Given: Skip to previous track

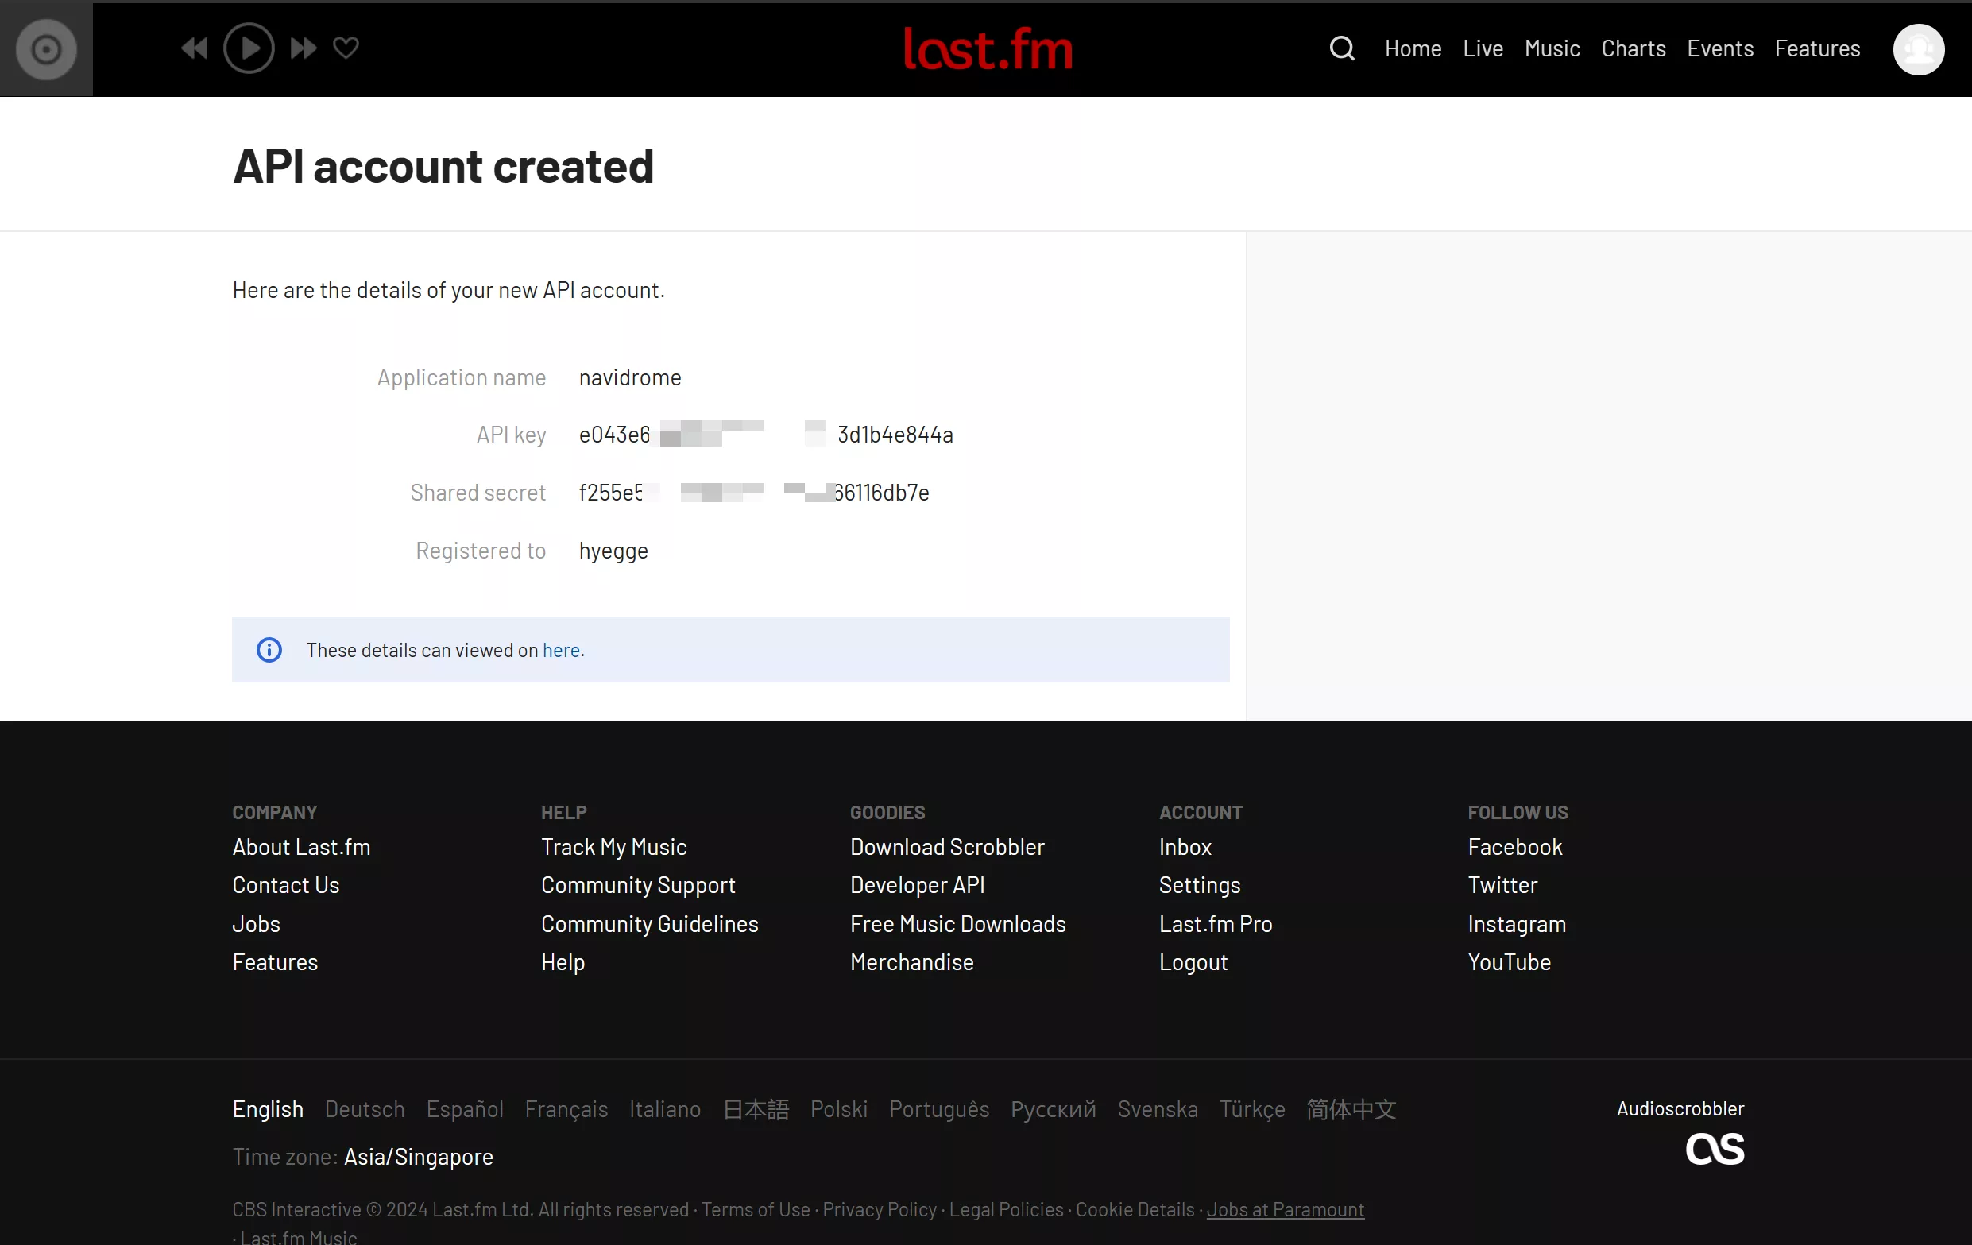Looking at the screenshot, I should click(x=194, y=48).
